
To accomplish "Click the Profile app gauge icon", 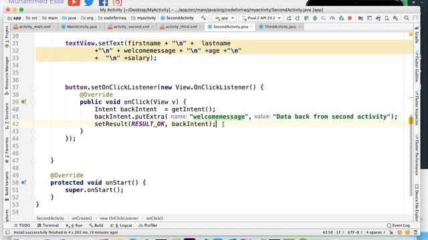I will [x=332, y=18].
